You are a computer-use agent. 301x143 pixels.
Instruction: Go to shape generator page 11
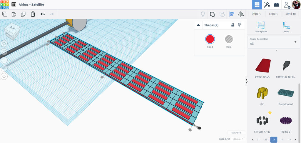[x=258, y=139]
